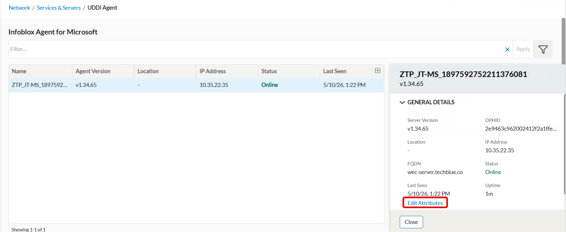
Task: Click the details panel title ZTP_JT-MS_1897592752211376081
Action: pyautogui.click(x=463, y=74)
